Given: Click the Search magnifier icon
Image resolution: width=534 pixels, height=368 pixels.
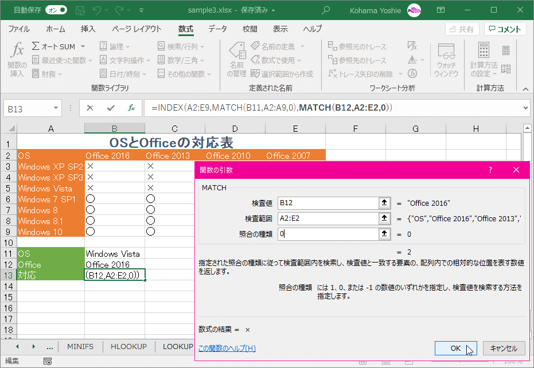Looking at the screenshot, I should (326, 10).
